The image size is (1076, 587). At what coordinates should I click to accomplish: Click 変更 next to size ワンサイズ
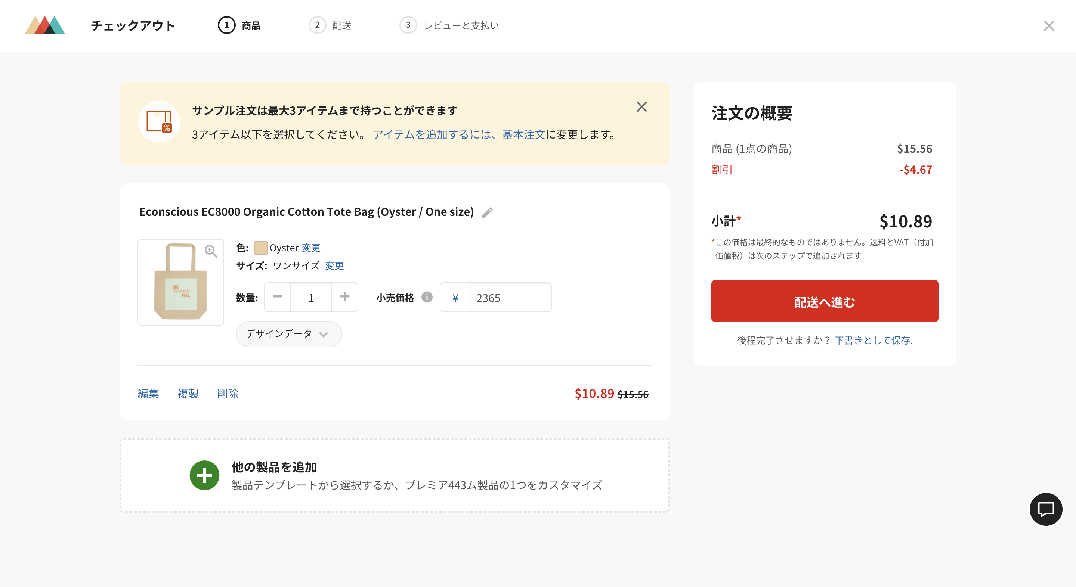334,266
